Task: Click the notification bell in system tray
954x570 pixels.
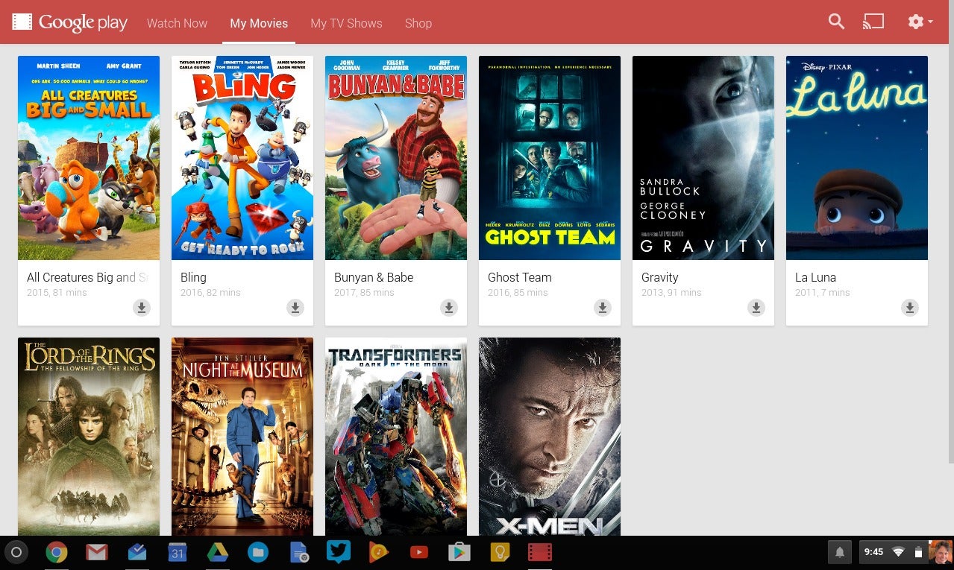Action: tap(839, 552)
